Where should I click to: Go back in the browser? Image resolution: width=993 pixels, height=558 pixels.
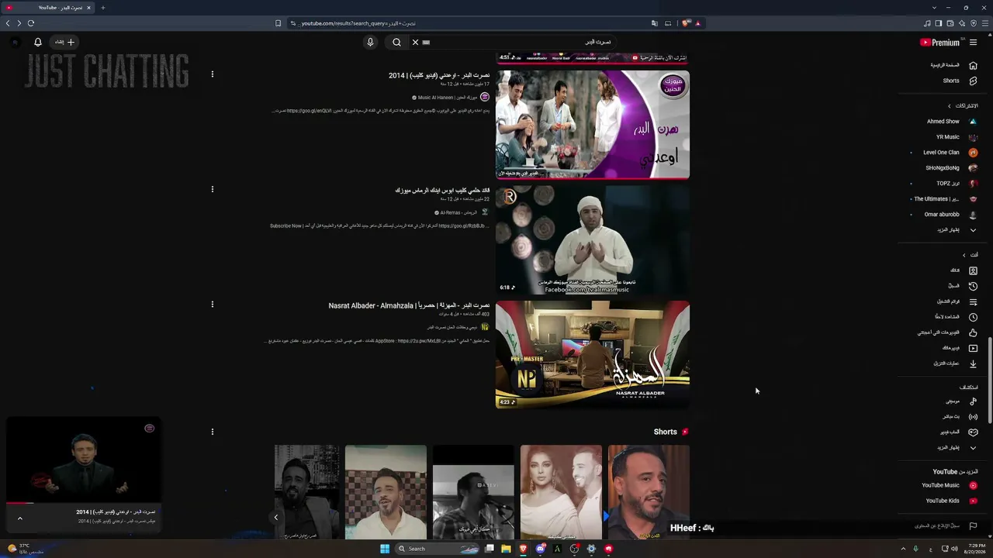point(8,23)
